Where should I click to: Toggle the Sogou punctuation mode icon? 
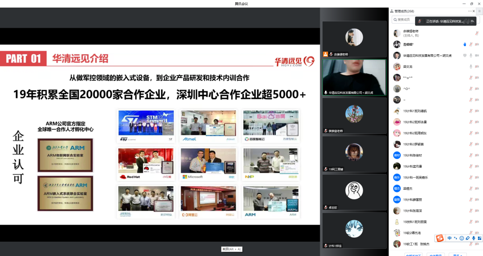[456, 238]
